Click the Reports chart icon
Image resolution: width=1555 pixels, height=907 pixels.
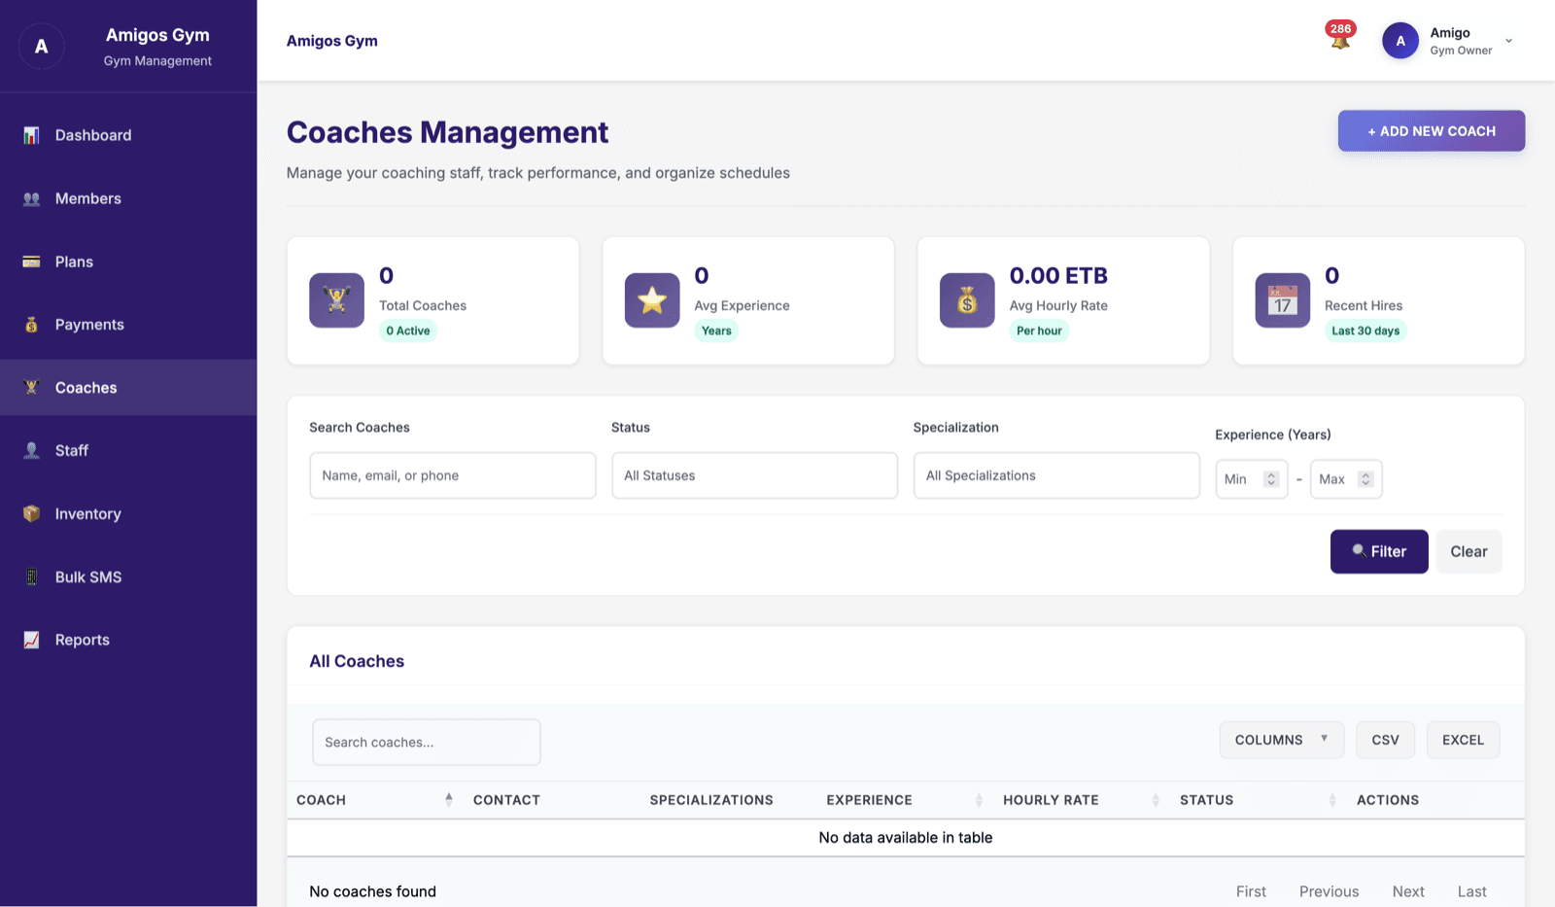31,640
